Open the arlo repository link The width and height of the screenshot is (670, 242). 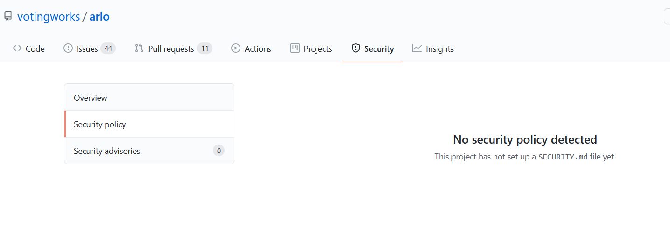pos(99,17)
